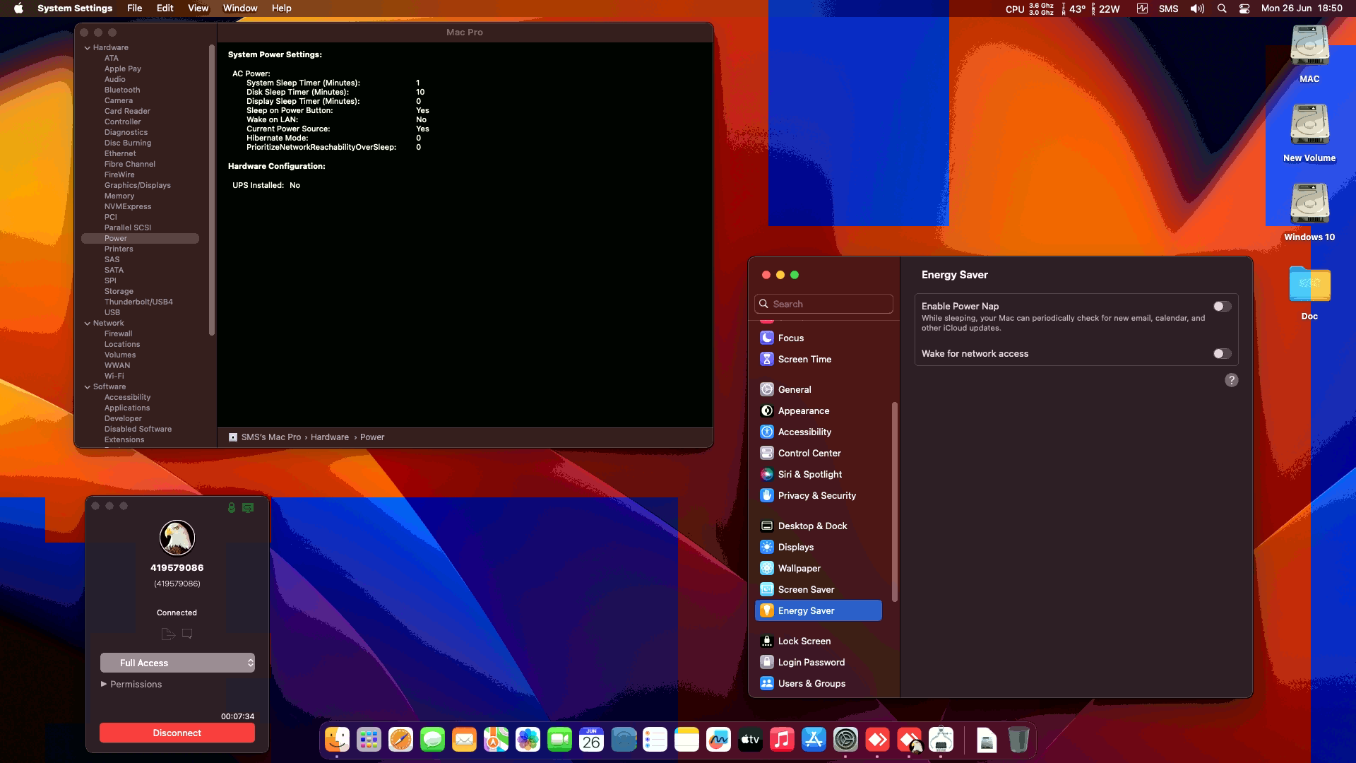Click the Energy Saver help question mark
This screenshot has height=763, width=1356.
coord(1231,380)
